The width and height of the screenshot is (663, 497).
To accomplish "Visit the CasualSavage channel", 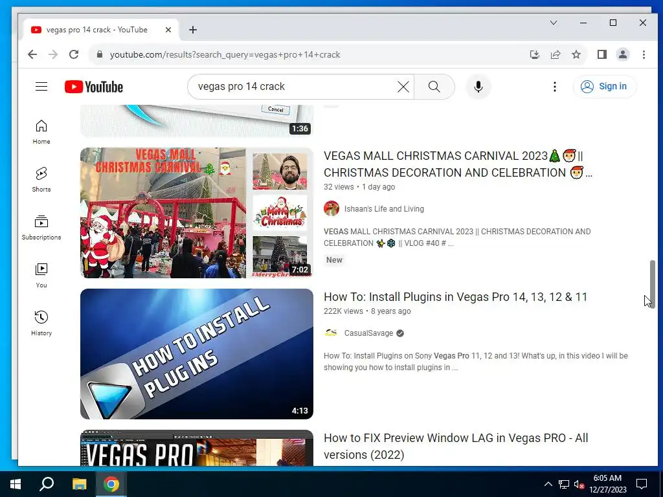I will [x=368, y=333].
